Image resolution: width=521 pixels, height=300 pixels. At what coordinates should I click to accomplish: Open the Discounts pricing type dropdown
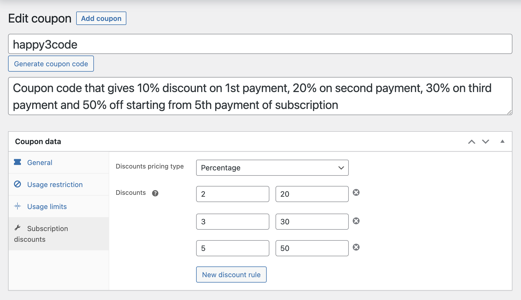click(272, 168)
